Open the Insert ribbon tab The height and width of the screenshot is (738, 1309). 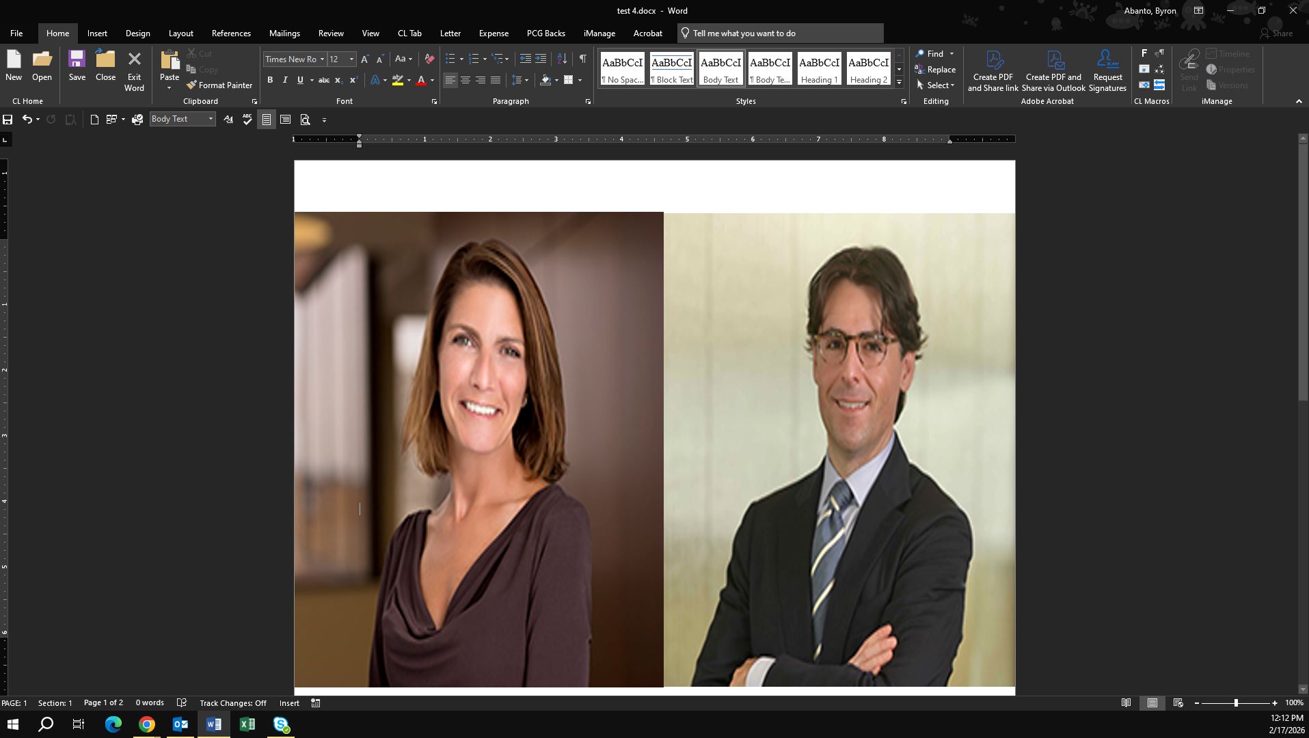[x=97, y=33]
